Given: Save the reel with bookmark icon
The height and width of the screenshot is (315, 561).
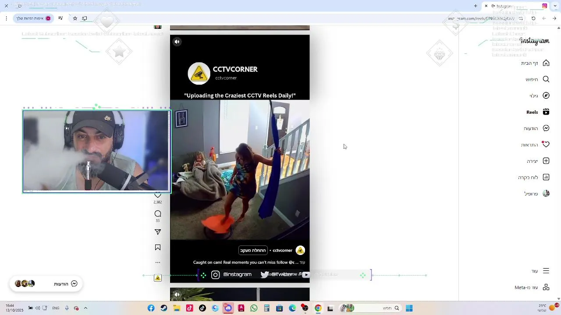Looking at the screenshot, I should coord(158,248).
